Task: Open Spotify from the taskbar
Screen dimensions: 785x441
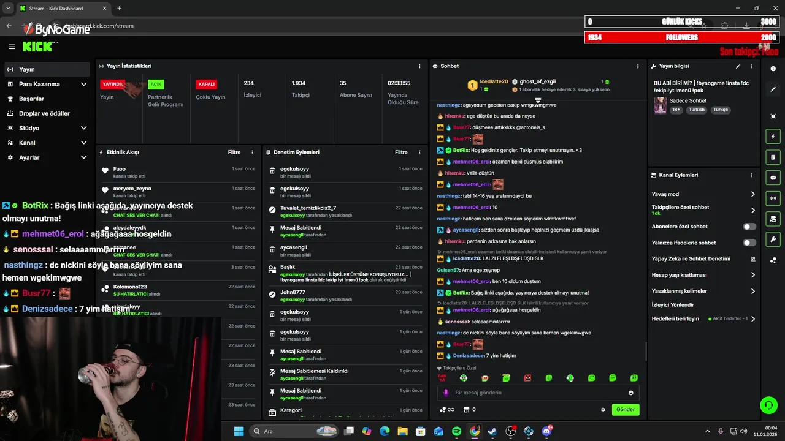Action: tap(456, 431)
